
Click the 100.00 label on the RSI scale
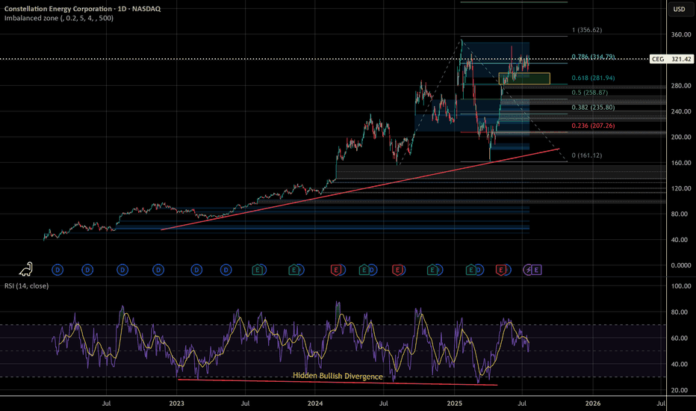point(681,286)
